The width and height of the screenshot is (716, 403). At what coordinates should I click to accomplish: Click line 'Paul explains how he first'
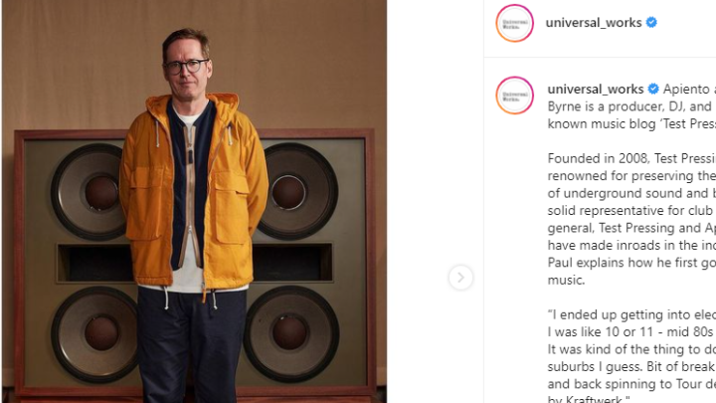click(631, 263)
